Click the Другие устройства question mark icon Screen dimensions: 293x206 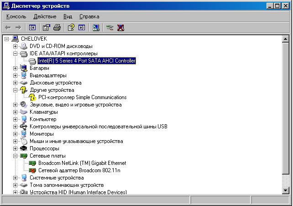(x=24, y=90)
